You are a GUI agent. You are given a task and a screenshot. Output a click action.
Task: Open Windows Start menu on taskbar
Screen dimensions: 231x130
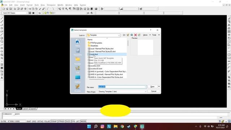pyautogui.click(x=89, y=126)
